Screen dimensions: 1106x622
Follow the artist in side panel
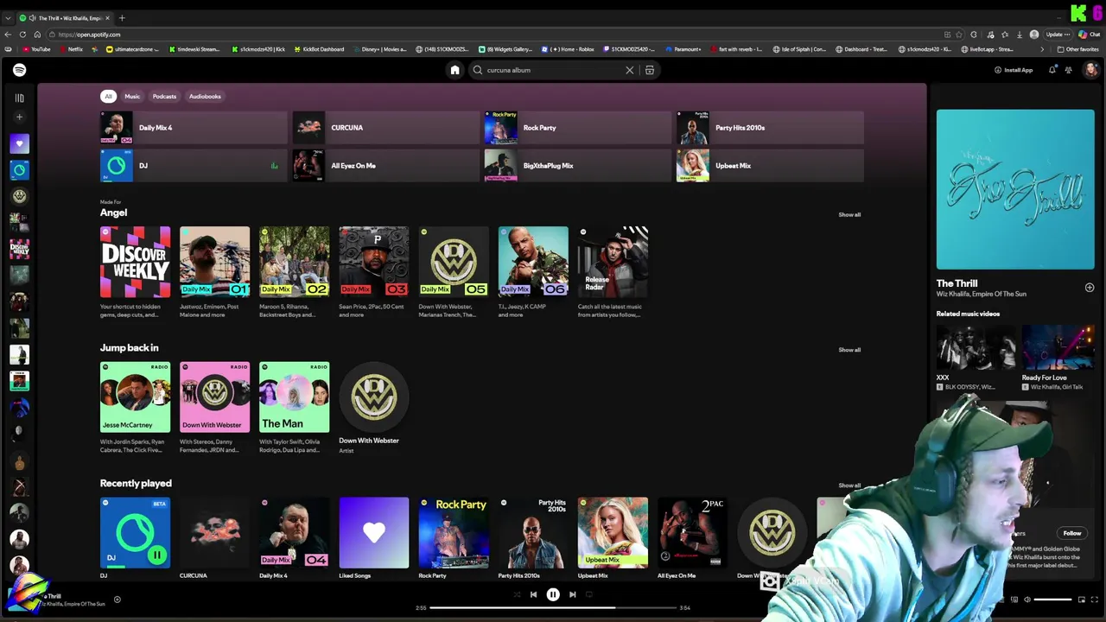[x=1071, y=533]
